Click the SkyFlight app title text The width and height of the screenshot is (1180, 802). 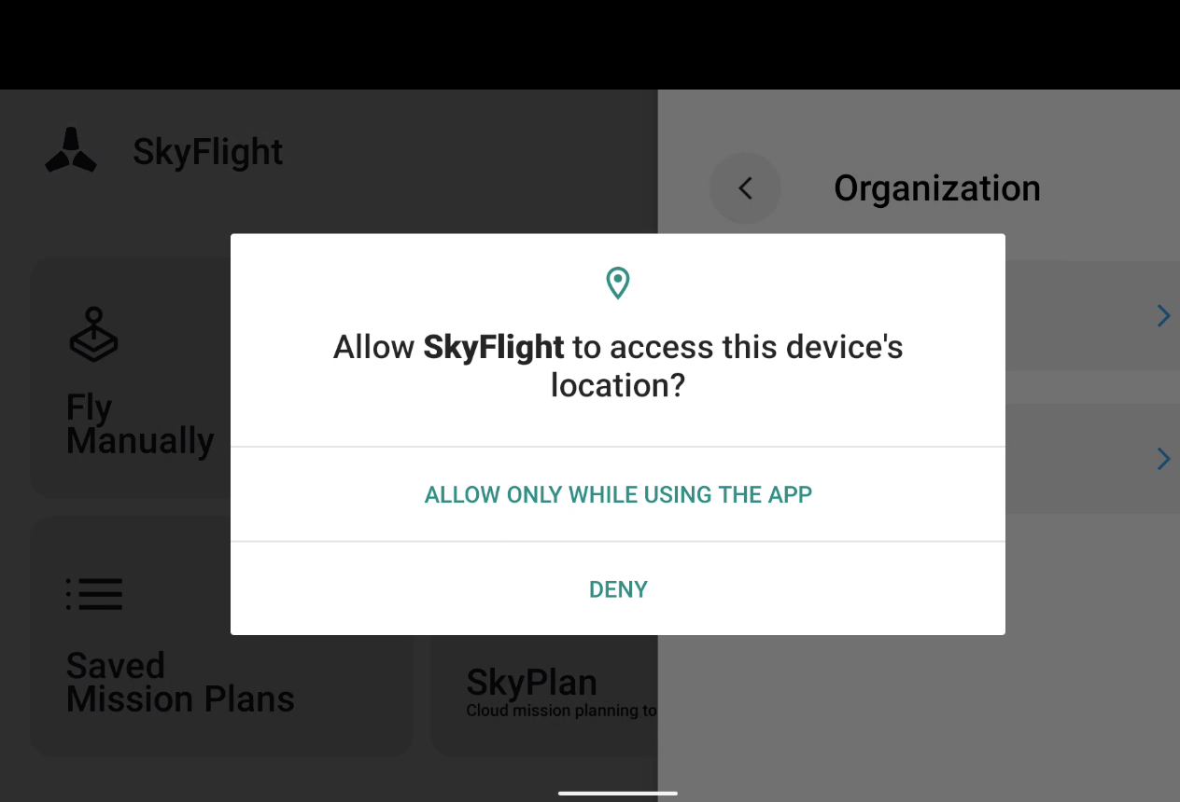(x=207, y=151)
